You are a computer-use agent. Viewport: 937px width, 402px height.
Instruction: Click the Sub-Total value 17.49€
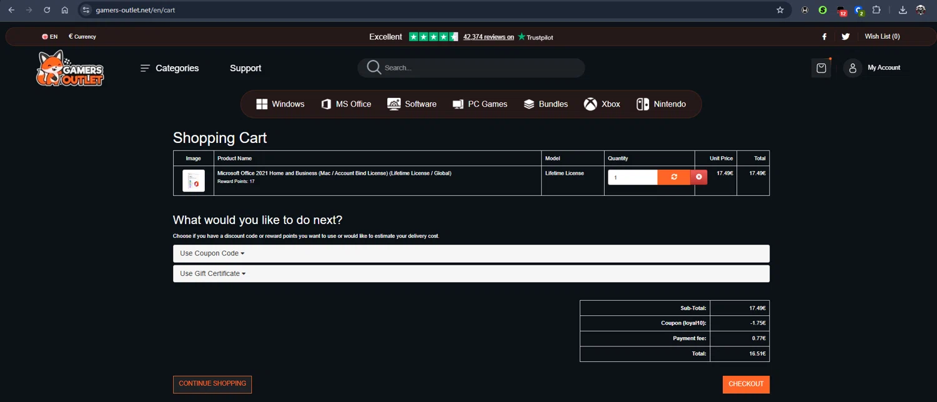(x=757, y=308)
